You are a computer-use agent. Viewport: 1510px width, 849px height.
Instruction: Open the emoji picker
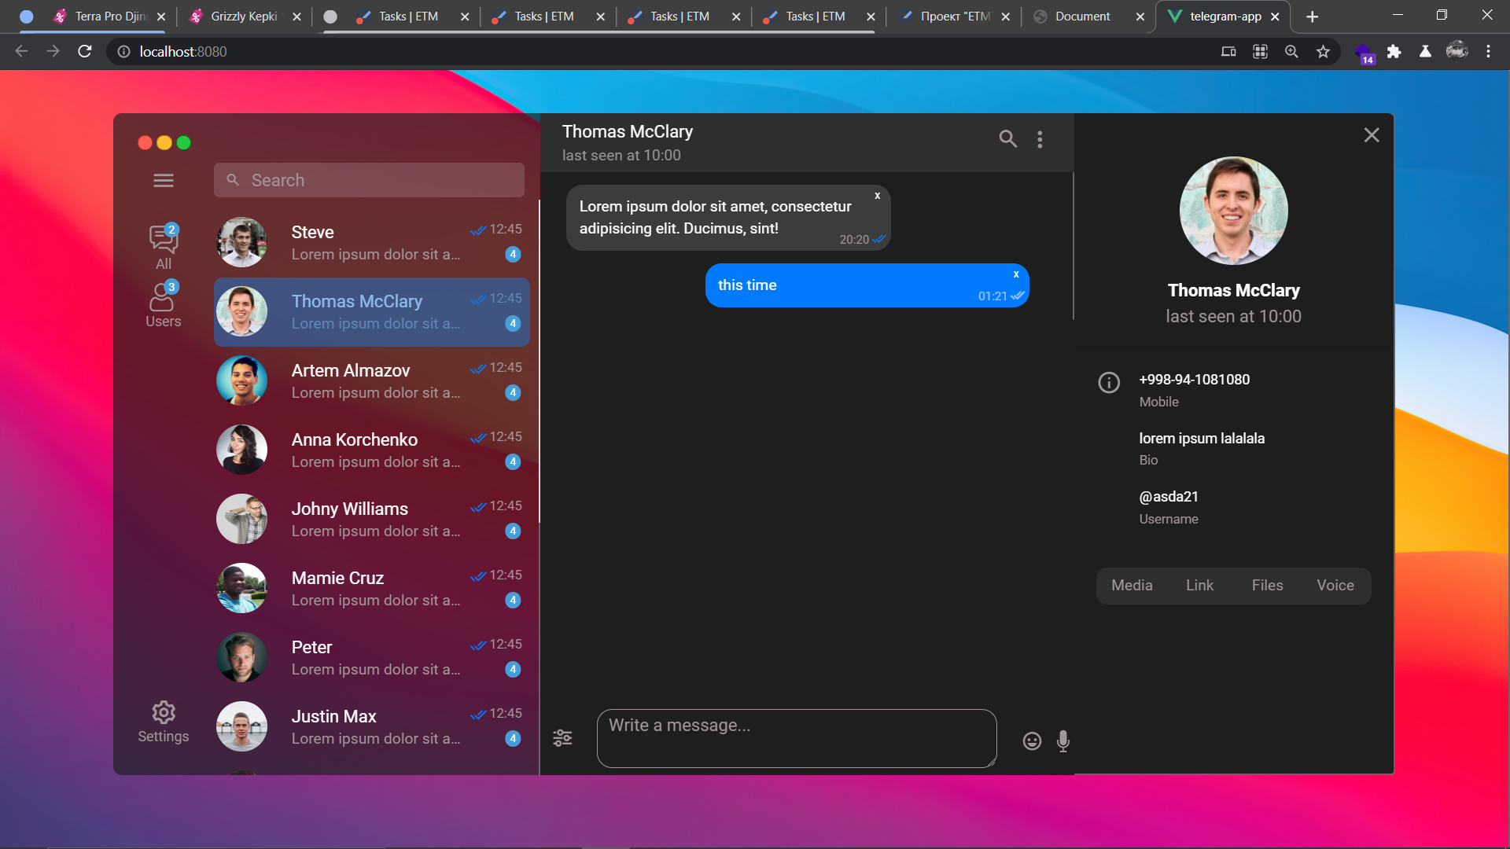point(1031,741)
